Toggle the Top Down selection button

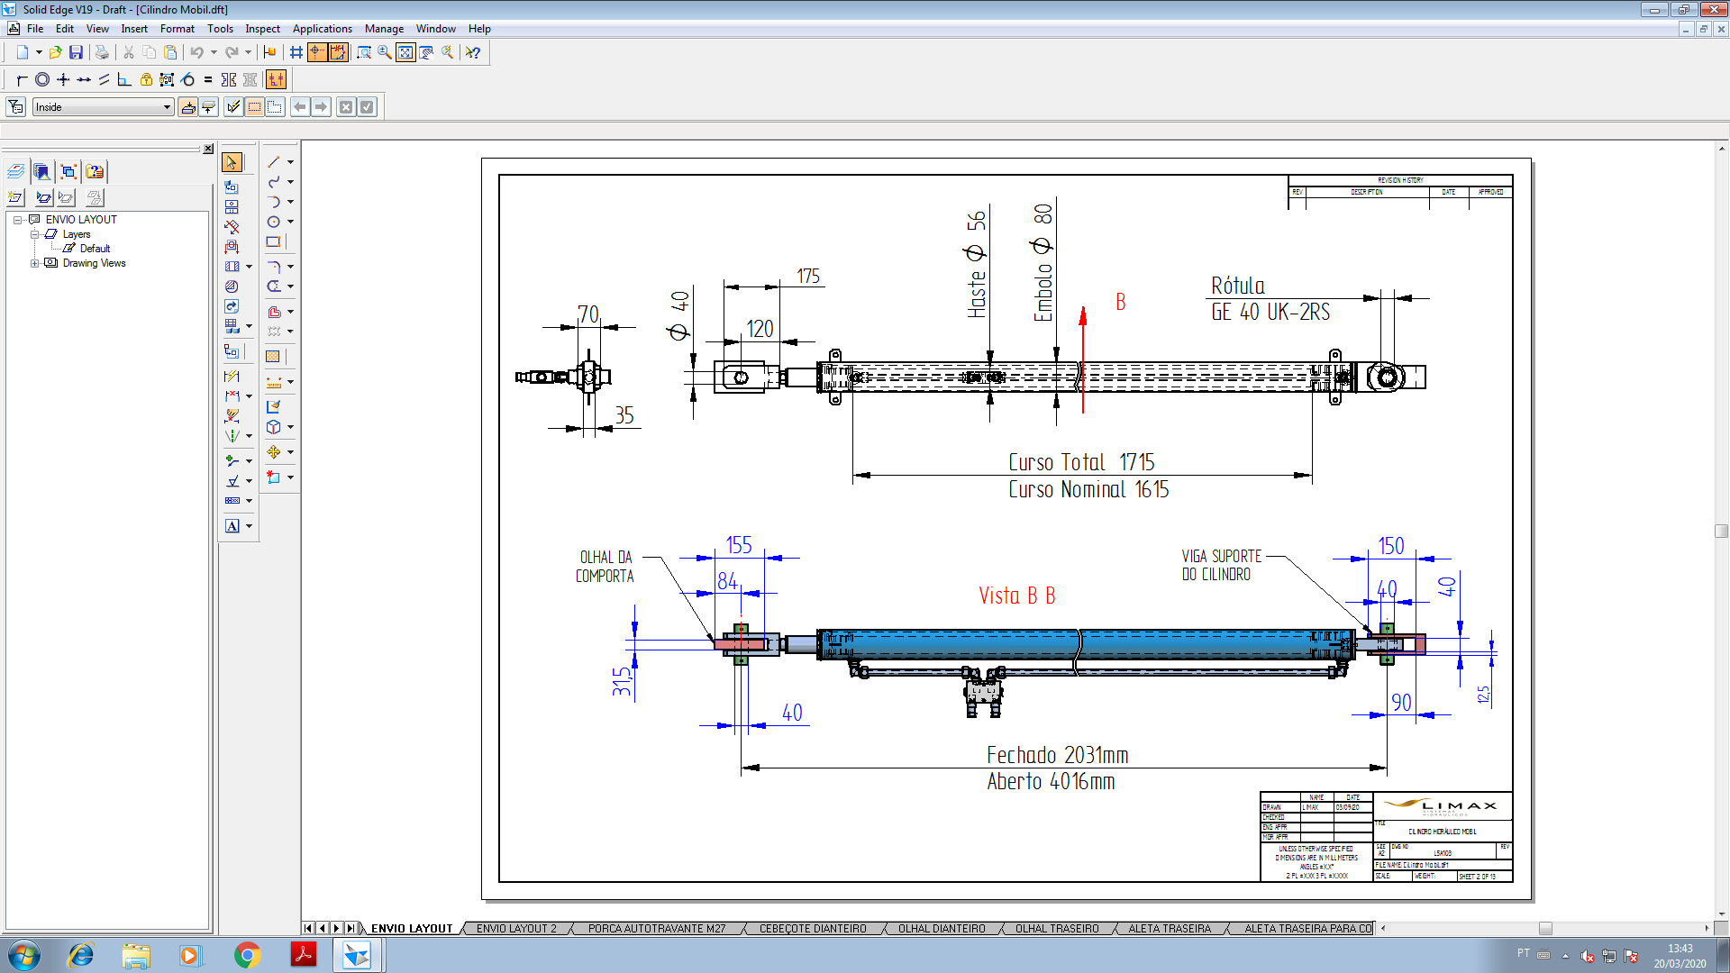click(x=187, y=106)
